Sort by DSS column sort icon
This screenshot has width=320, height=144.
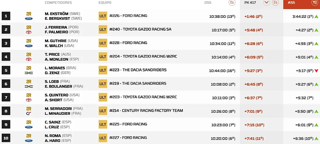(232, 3)
